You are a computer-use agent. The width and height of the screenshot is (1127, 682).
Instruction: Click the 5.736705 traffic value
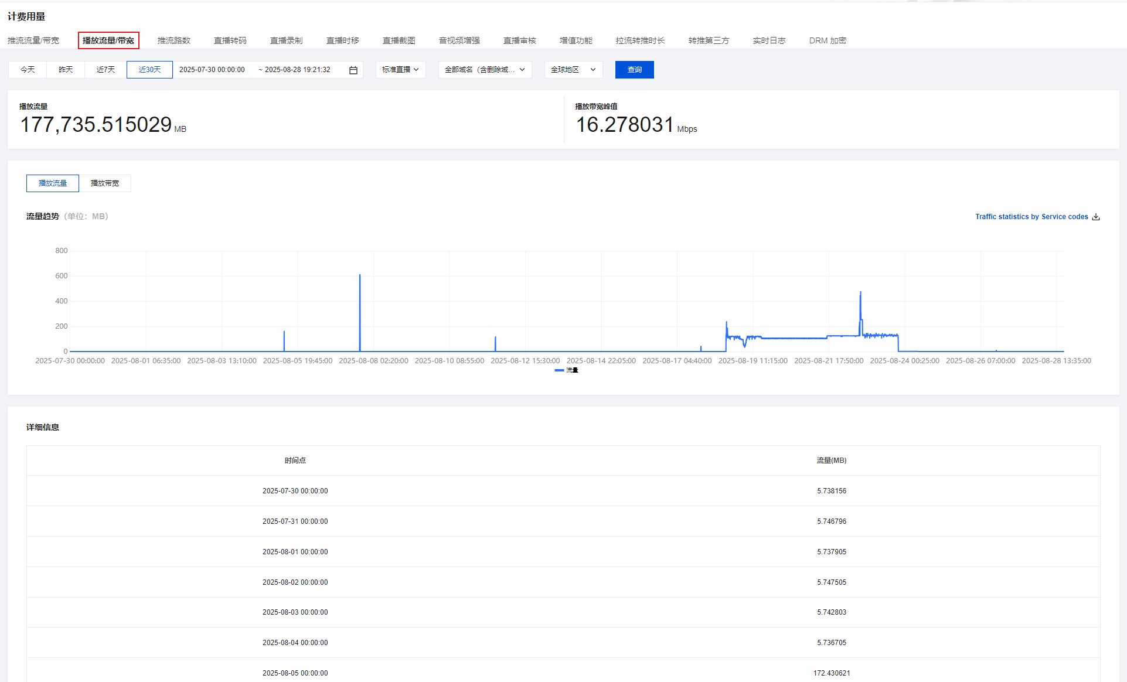832,643
